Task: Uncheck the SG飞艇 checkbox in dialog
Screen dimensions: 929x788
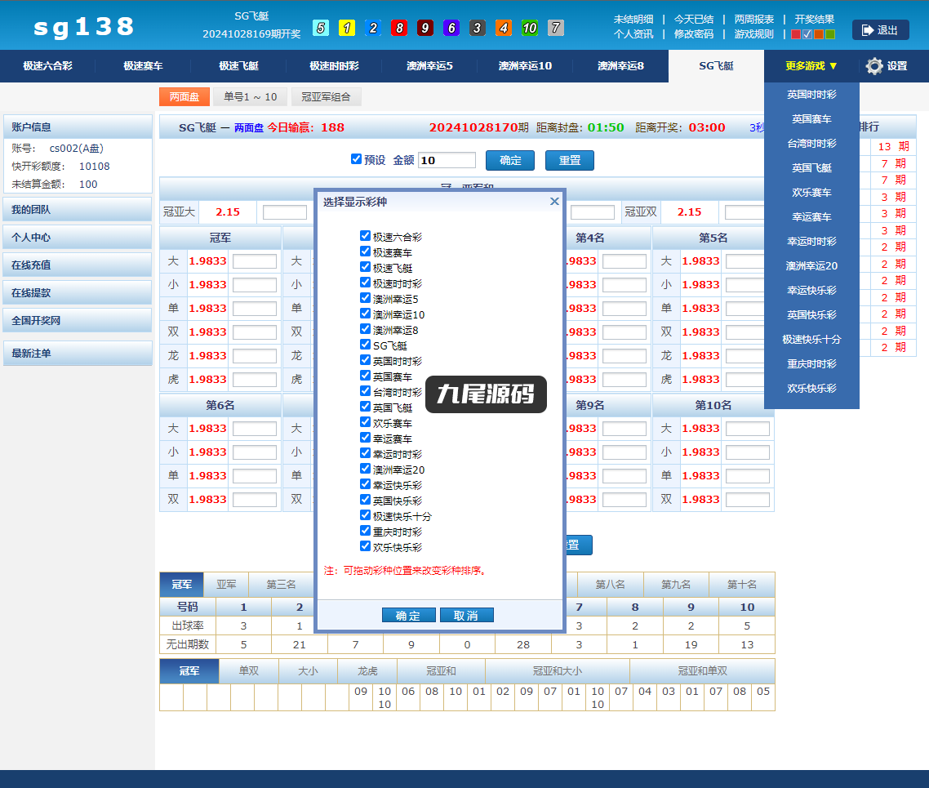Action: 366,345
